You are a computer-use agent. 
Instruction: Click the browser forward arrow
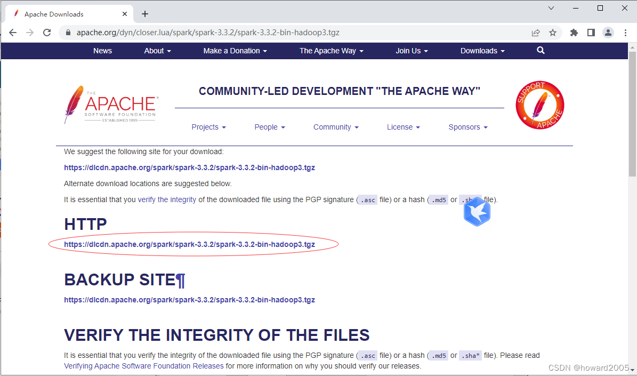tap(30, 33)
